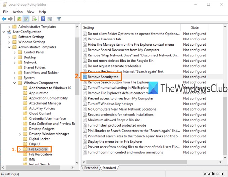228x177 pixels.
Task: Select the File Revocation folder
Action: pyautogui.click(x=40, y=154)
